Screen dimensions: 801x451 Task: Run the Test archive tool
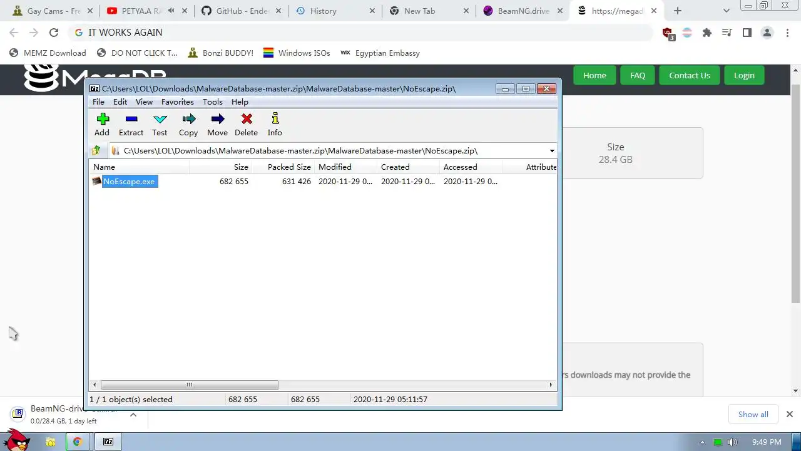pos(160,119)
